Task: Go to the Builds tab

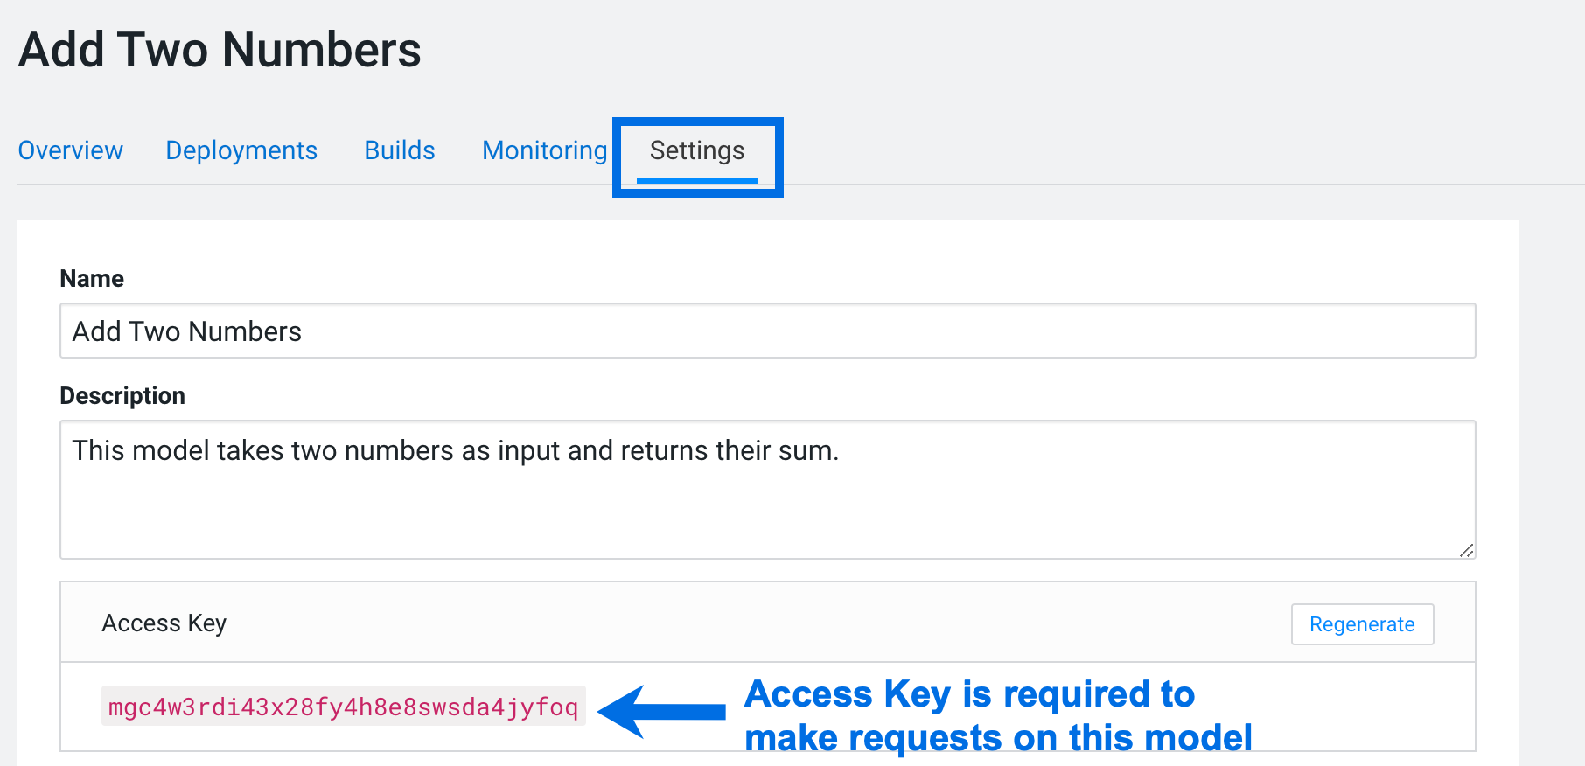Action: [x=400, y=150]
